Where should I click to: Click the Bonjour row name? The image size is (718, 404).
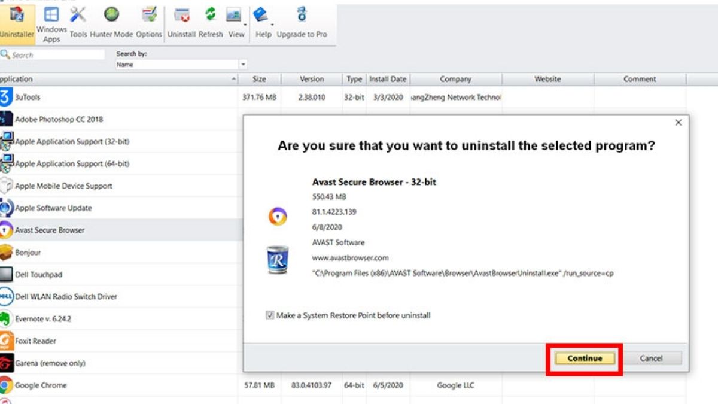point(28,252)
